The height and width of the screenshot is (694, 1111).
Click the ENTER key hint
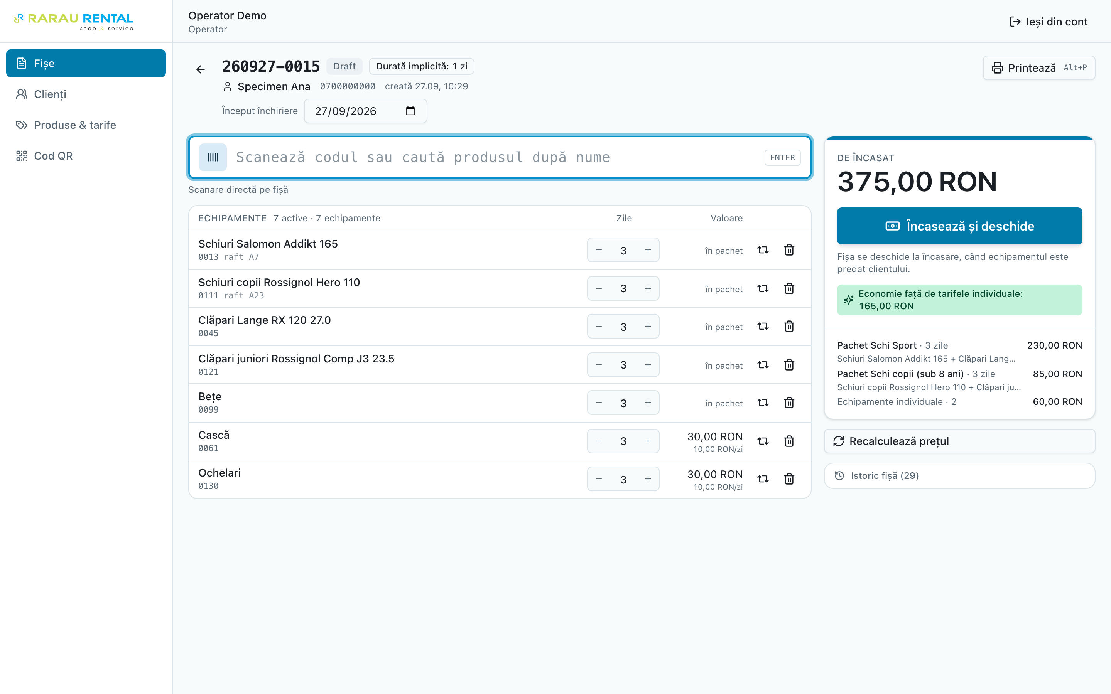coord(782,157)
